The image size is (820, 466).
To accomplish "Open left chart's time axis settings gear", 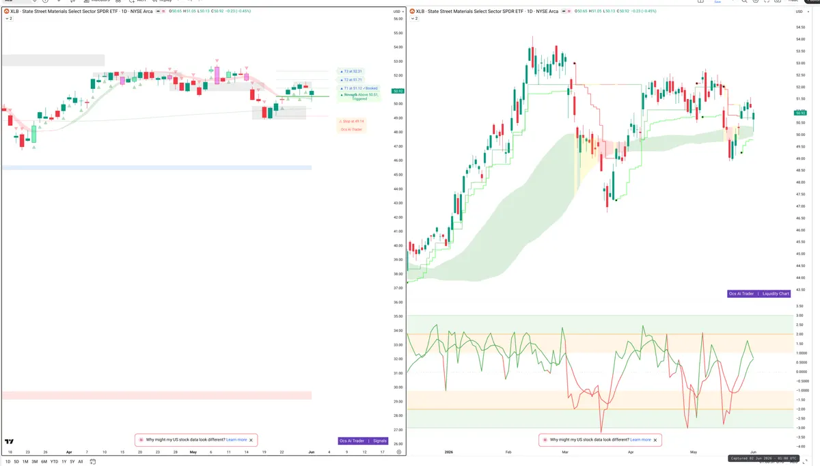I will coord(398,452).
